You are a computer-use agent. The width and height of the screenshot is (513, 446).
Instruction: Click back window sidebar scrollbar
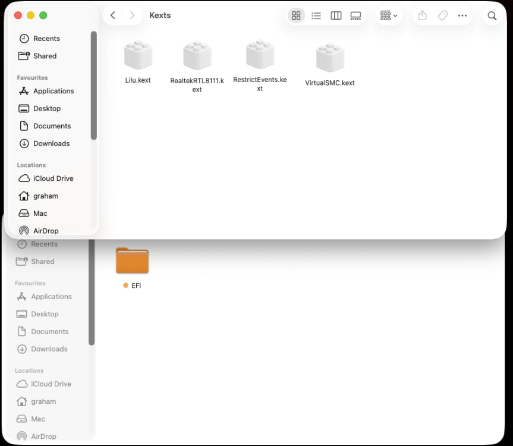point(92,292)
